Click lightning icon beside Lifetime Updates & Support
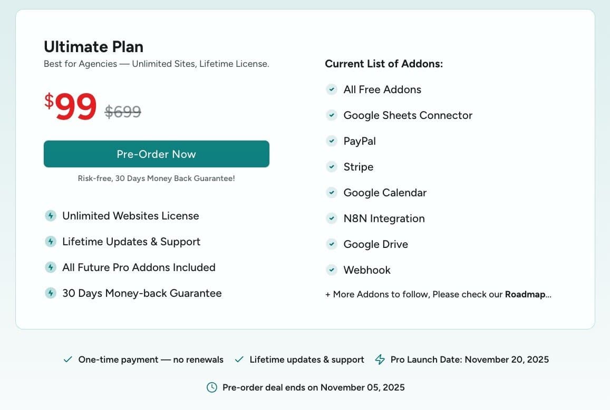Image resolution: width=610 pixels, height=410 pixels. point(51,242)
